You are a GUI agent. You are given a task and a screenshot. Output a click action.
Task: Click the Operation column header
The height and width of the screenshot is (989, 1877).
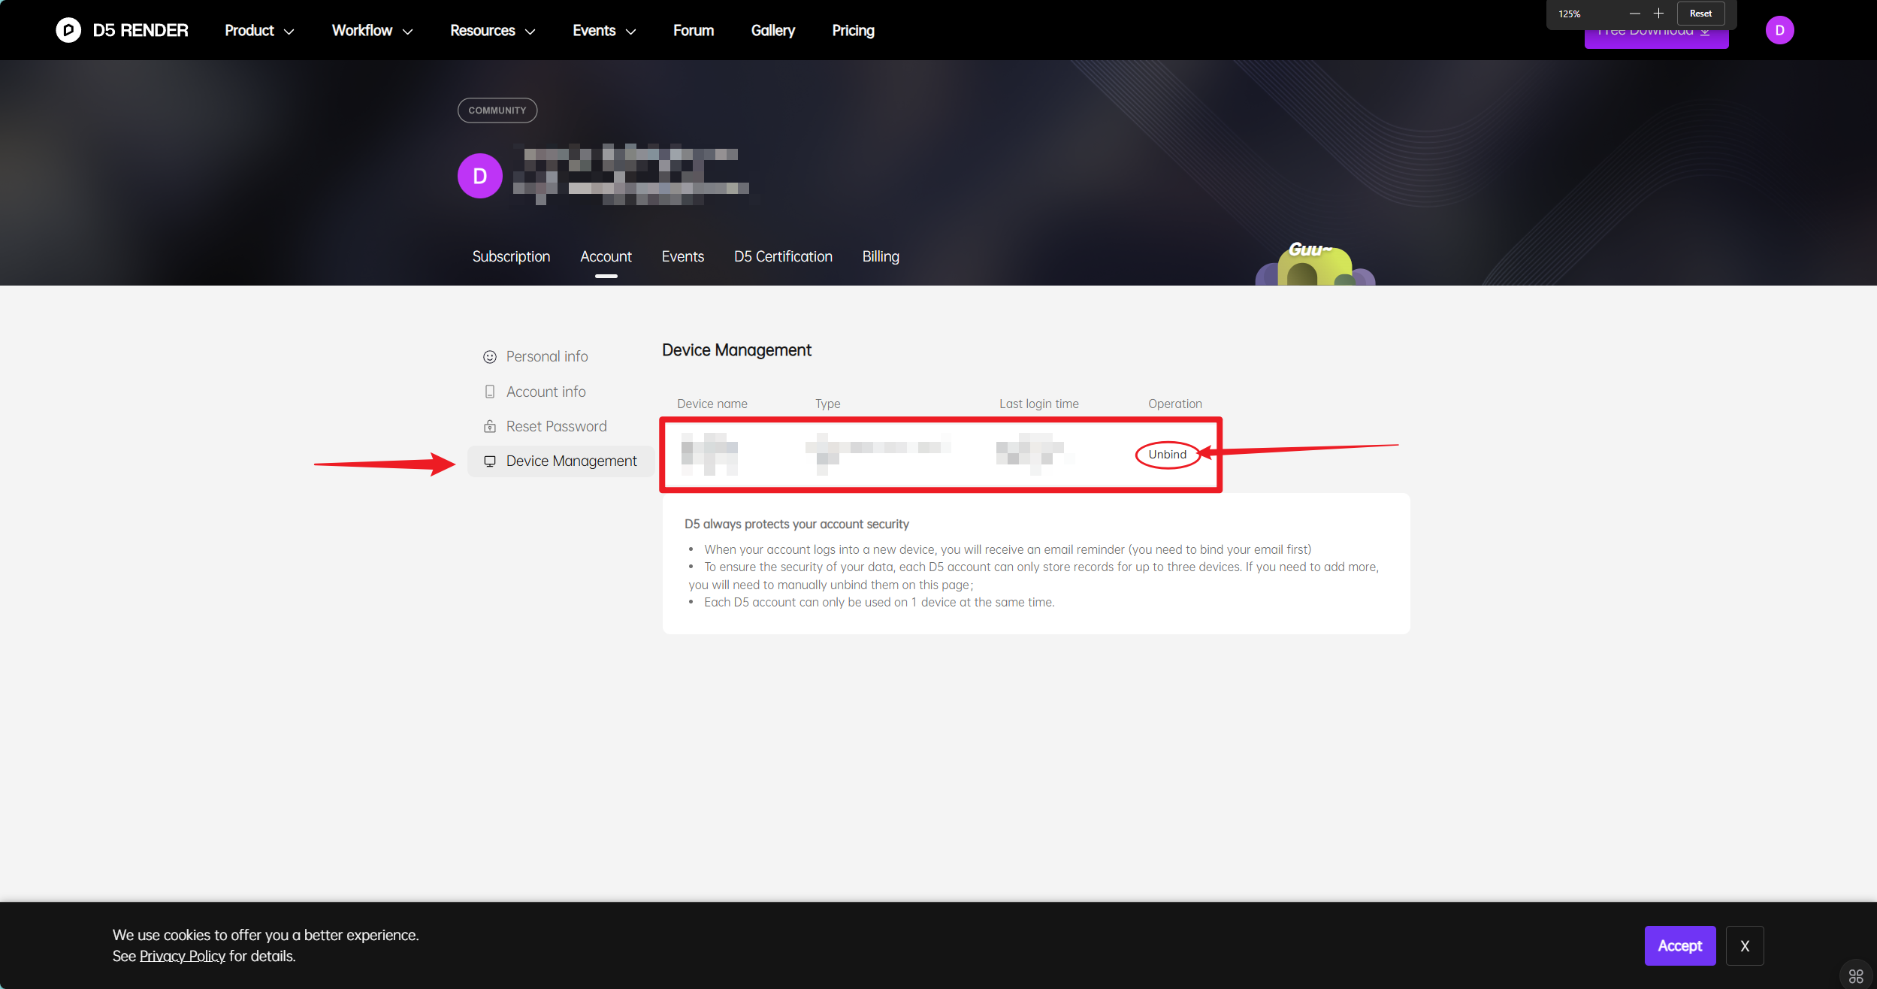coord(1174,404)
